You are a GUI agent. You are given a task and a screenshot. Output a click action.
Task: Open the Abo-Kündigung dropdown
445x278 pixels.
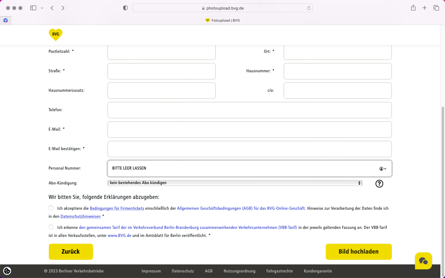(x=235, y=183)
